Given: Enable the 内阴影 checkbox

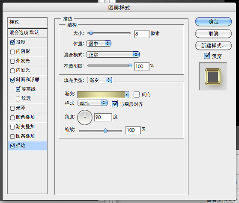Looking at the screenshot, I should pos(12,52).
